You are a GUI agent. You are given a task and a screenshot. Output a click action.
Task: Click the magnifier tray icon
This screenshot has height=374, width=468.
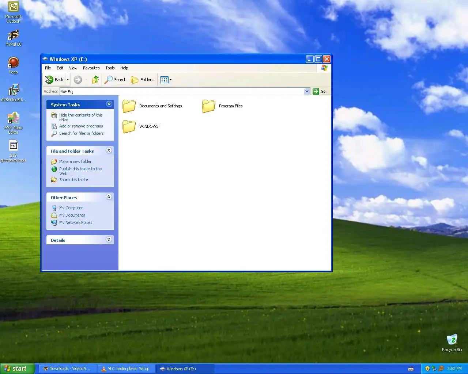(441, 369)
